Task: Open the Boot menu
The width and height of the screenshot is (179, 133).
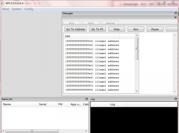Action: point(6,9)
